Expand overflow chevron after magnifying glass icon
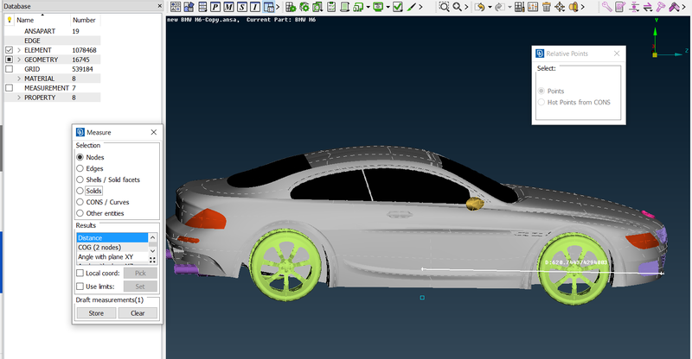692x359 pixels. point(466,7)
